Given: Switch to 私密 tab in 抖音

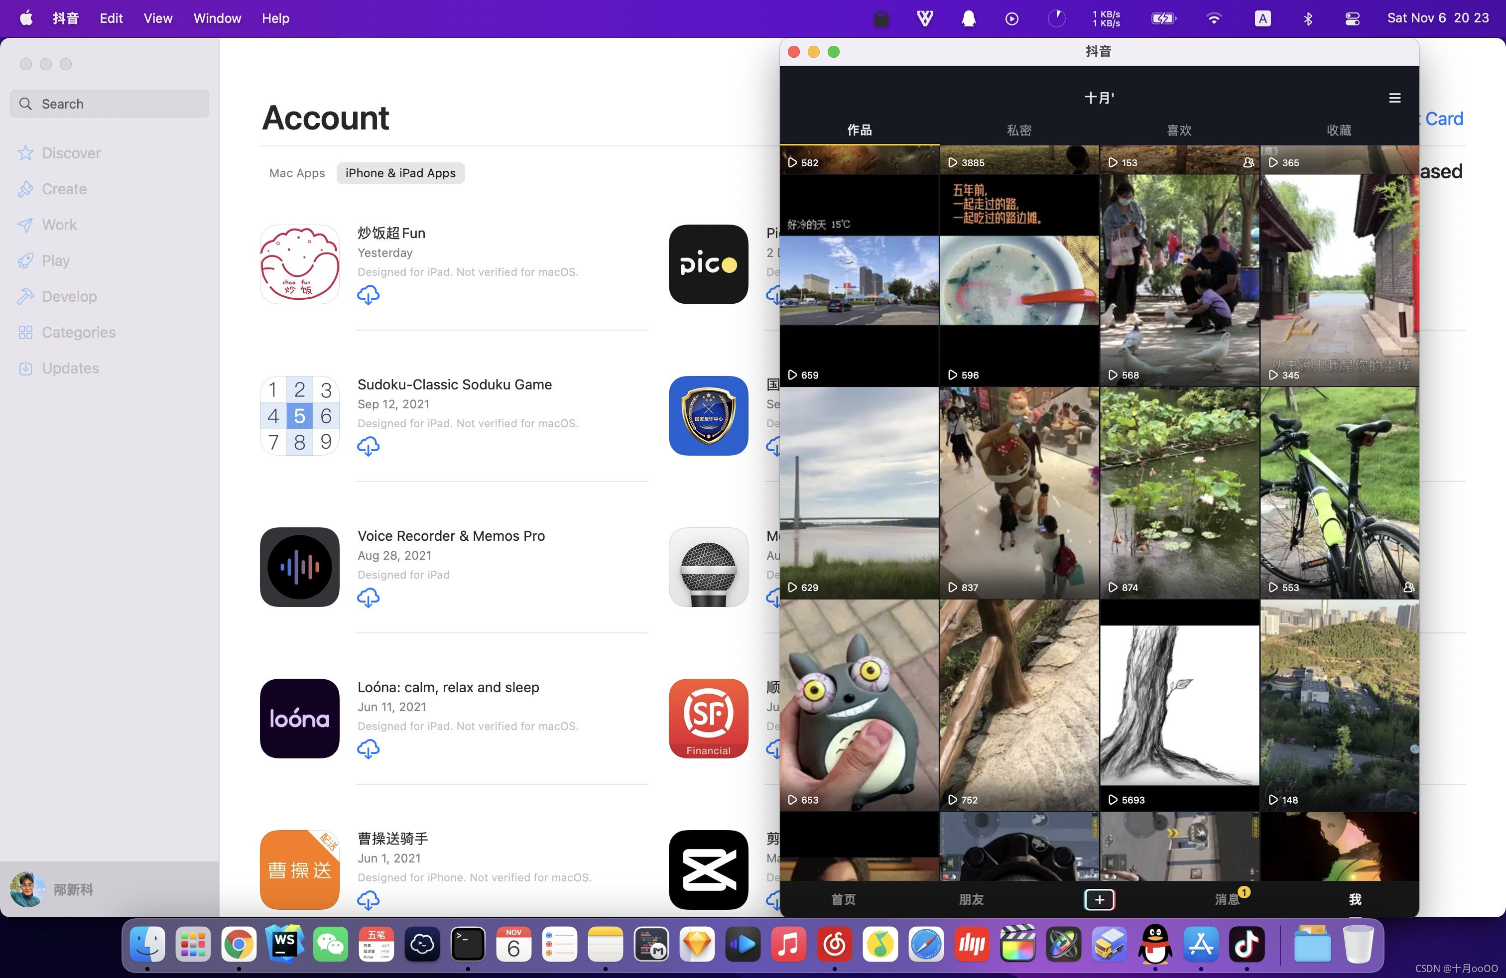Looking at the screenshot, I should click(1020, 130).
